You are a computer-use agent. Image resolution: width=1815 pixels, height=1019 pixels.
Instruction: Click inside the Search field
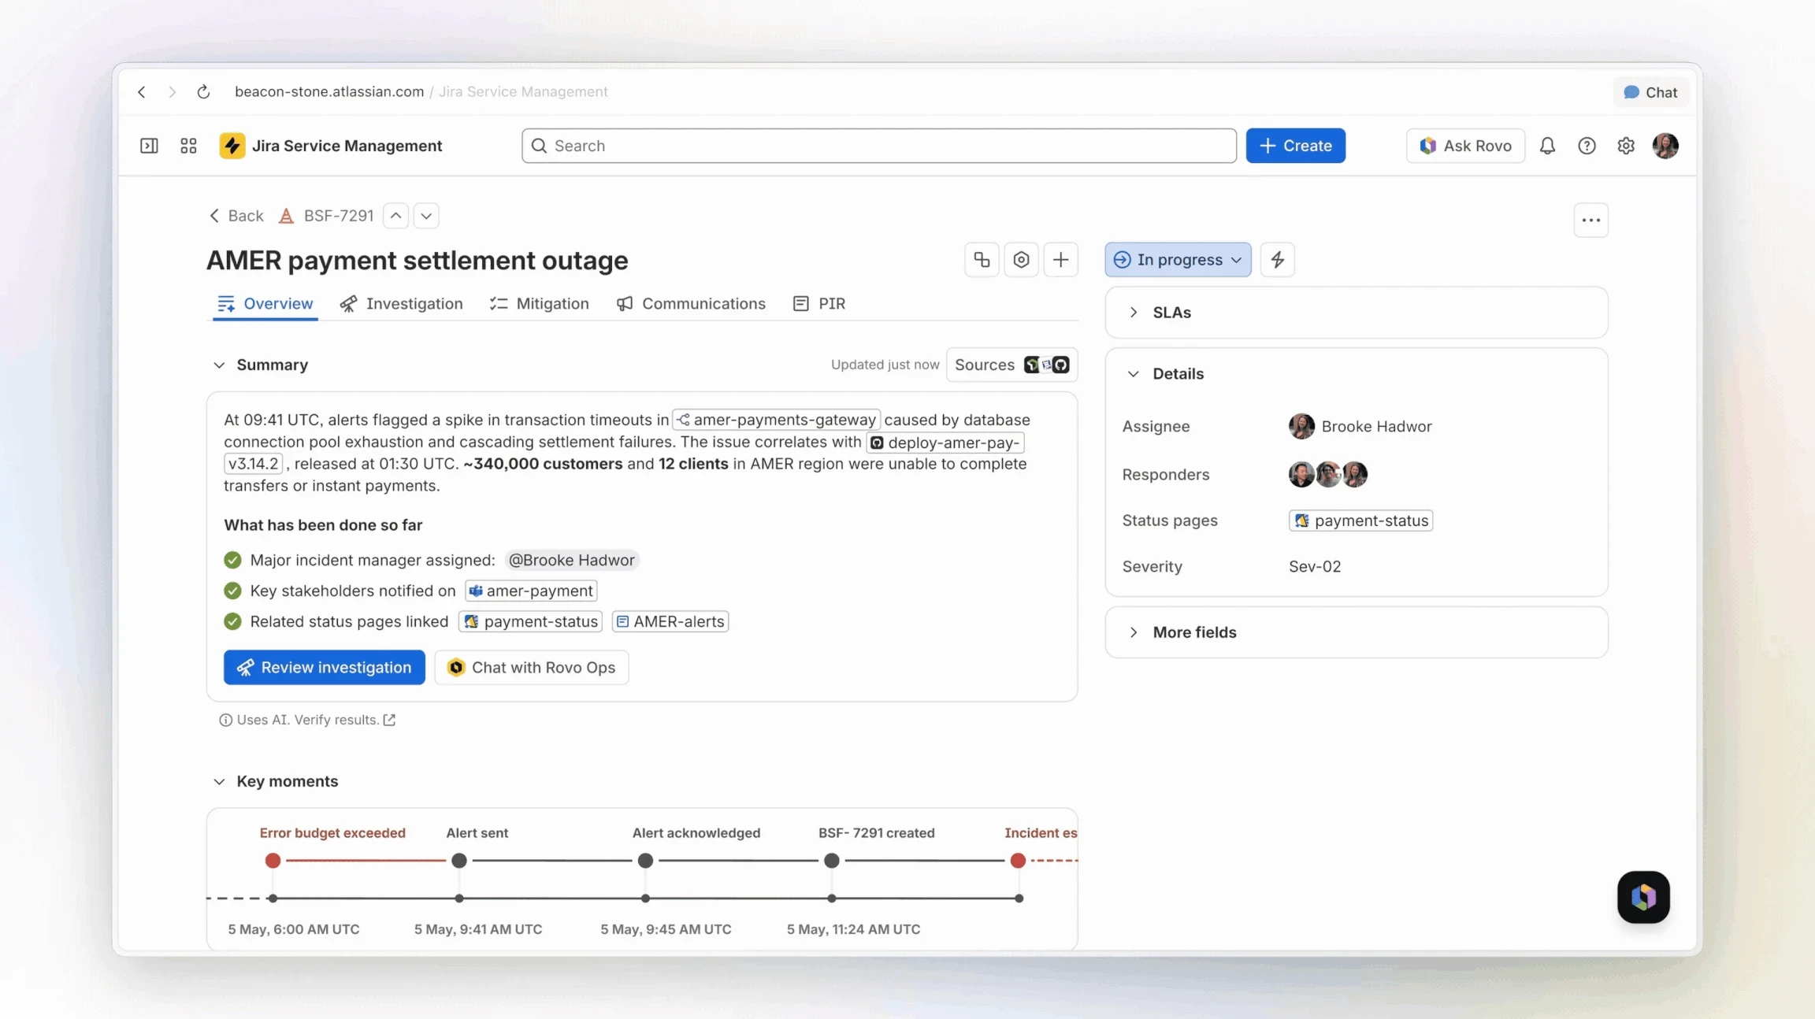click(x=878, y=146)
